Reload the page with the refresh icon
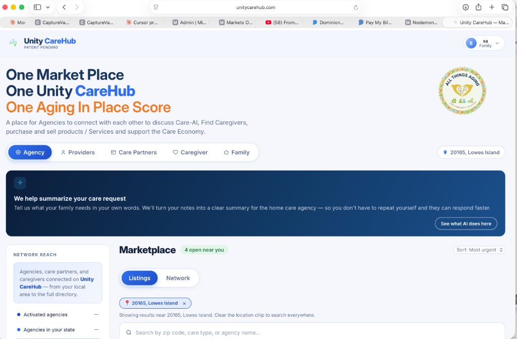Screen dimensions: 517x339 click(356, 7)
